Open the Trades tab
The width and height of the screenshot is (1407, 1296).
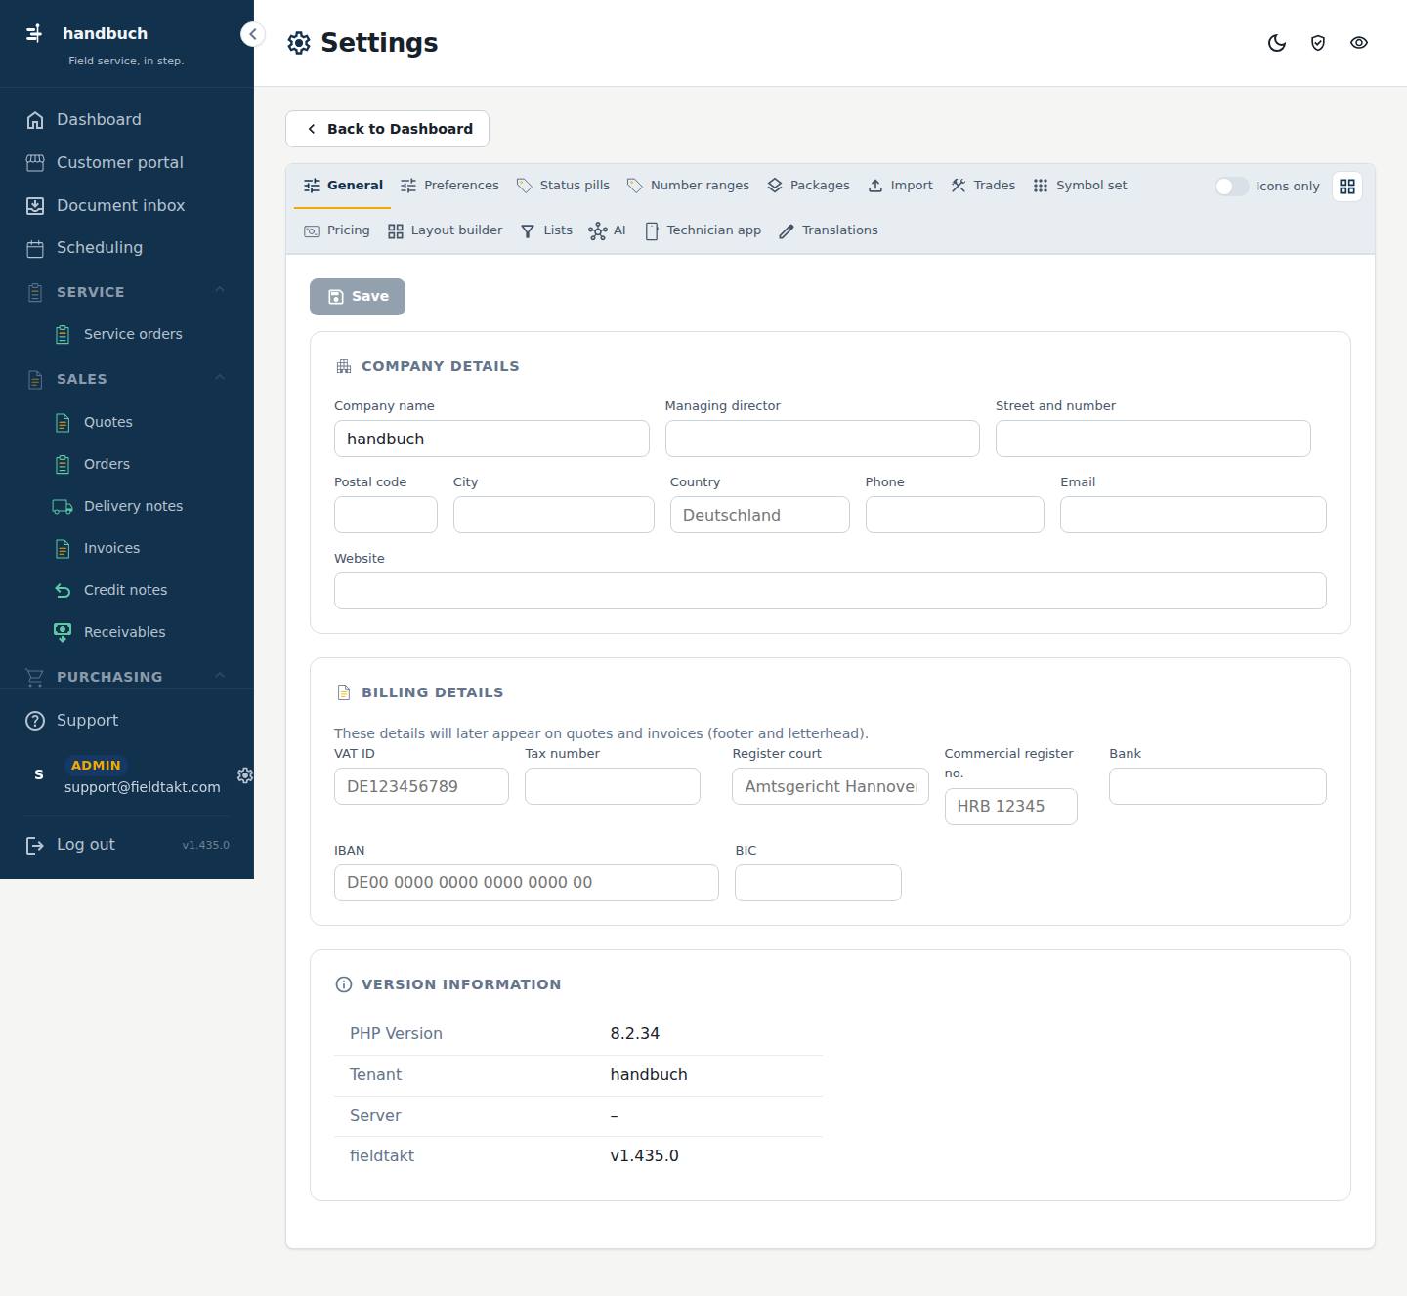click(983, 186)
